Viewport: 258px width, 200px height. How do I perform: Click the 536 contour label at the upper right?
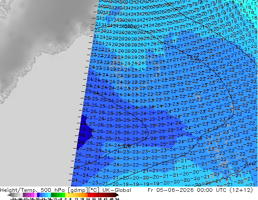(195, 58)
